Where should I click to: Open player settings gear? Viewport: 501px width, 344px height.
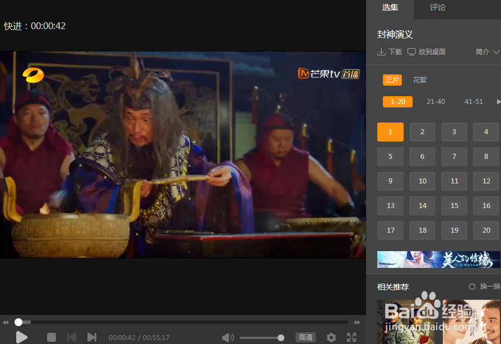(331, 337)
